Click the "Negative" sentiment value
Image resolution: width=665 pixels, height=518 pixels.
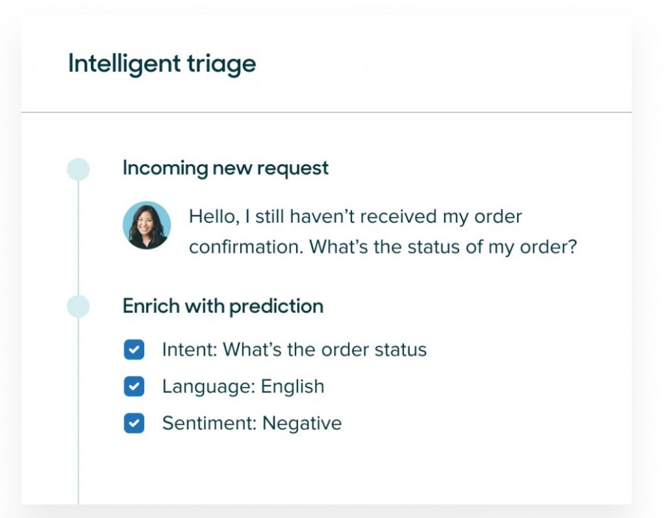point(302,423)
